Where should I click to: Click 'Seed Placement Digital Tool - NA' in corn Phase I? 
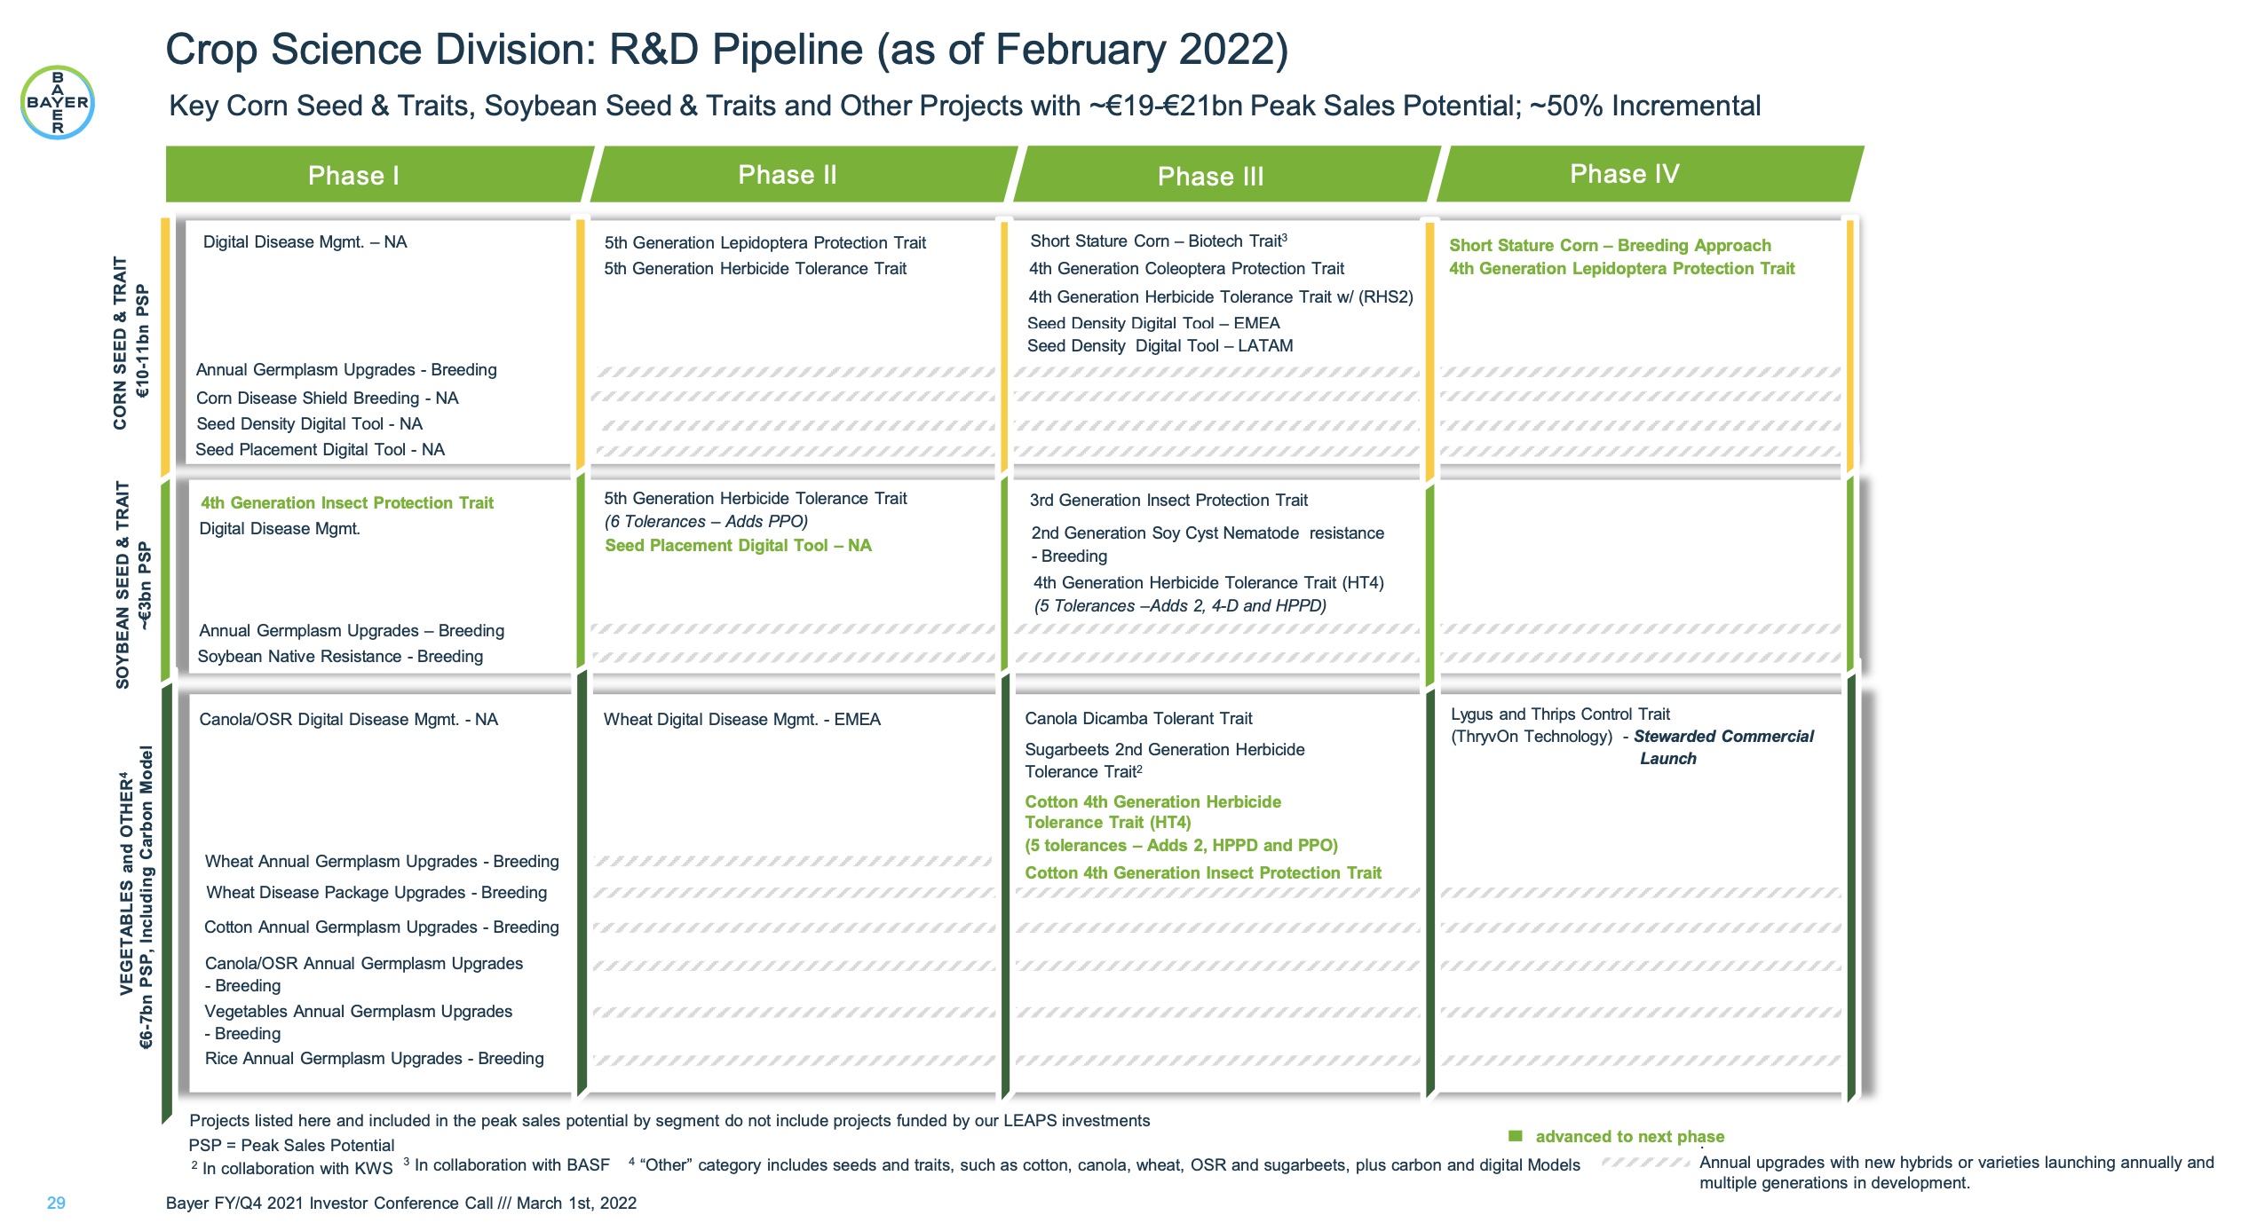point(320,449)
